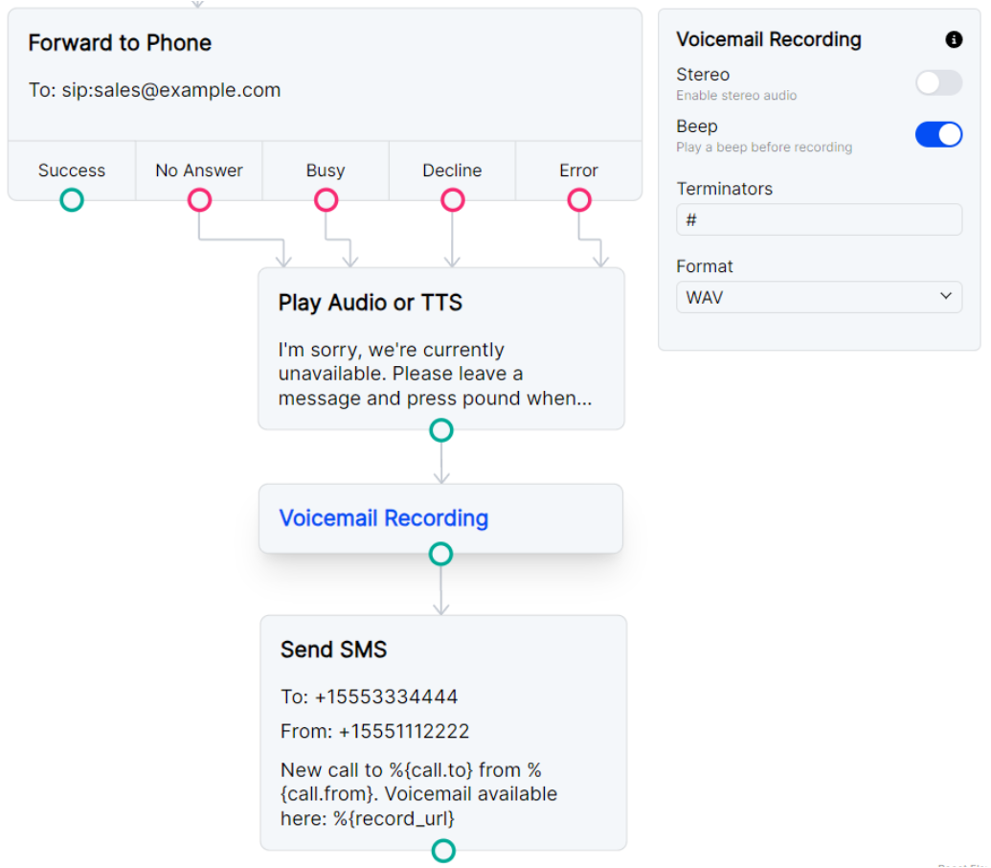This screenshot has height=868, width=991.
Task: Enable the Stereo audio toggle
Action: point(938,83)
